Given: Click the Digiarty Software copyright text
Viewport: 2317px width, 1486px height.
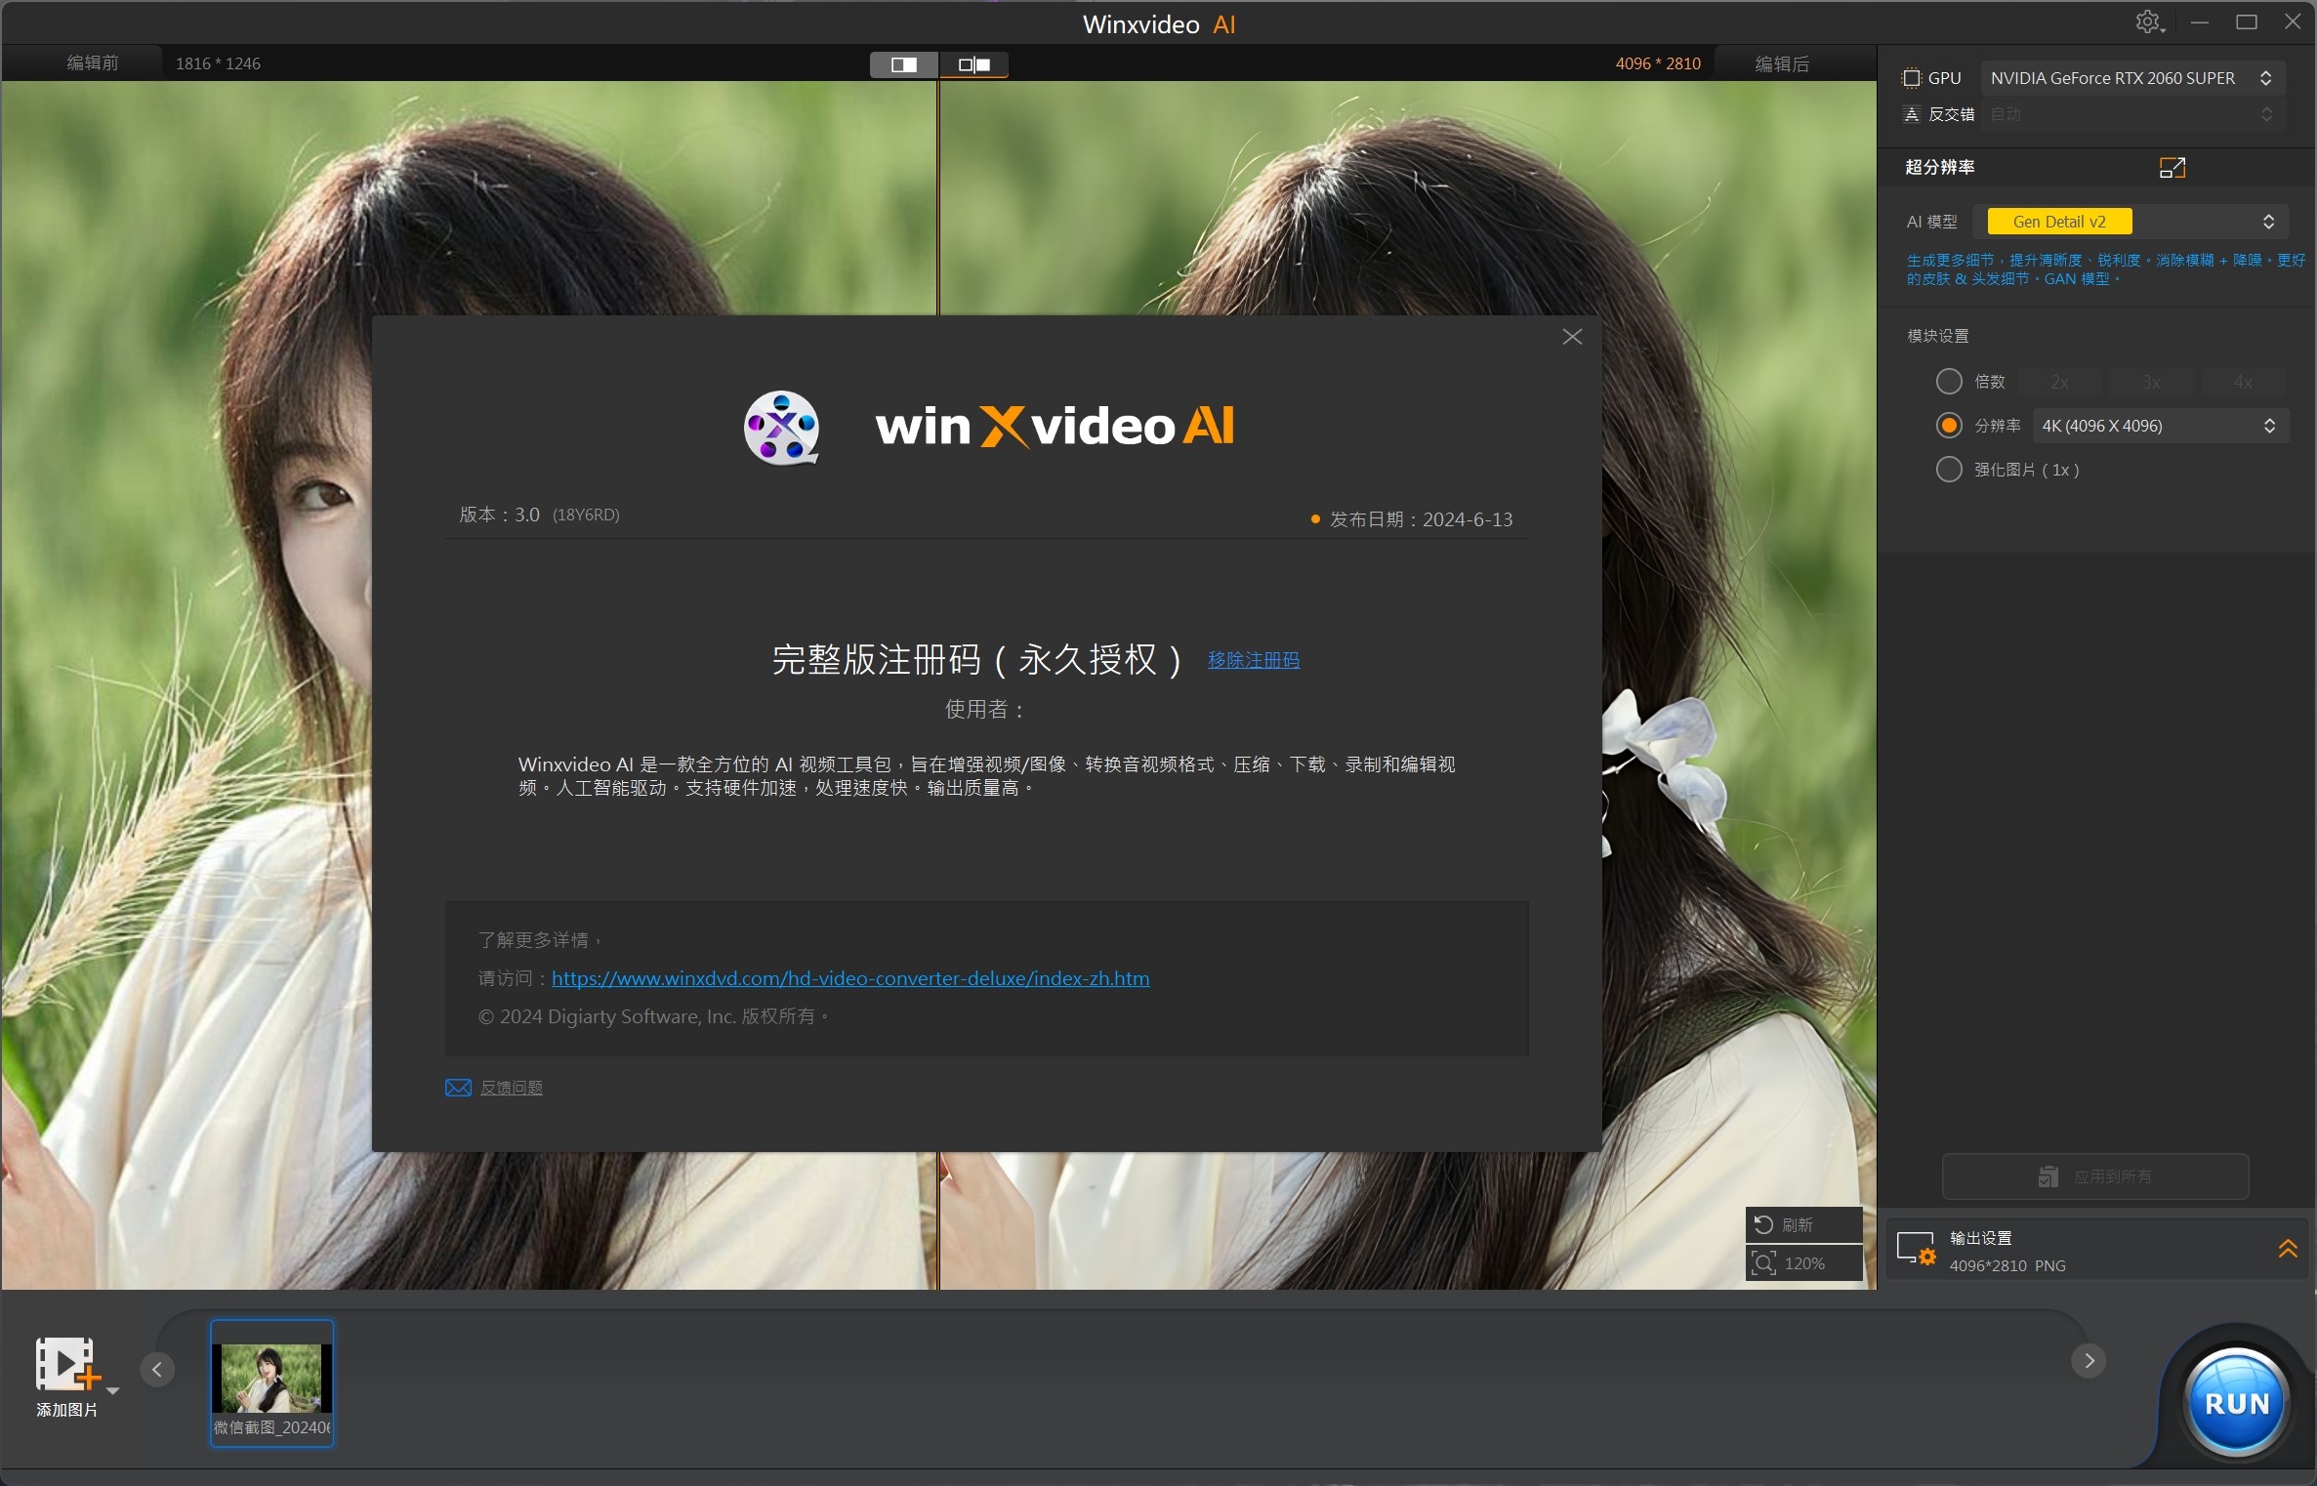Looking at the screenshot, I should (x=653, y=1016).
